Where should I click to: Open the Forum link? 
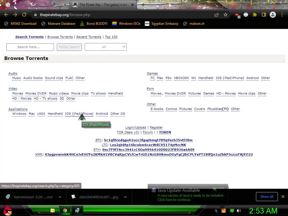tap(148, 132)
